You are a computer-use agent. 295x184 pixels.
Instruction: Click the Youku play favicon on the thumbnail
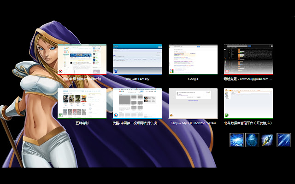point(116,115)
